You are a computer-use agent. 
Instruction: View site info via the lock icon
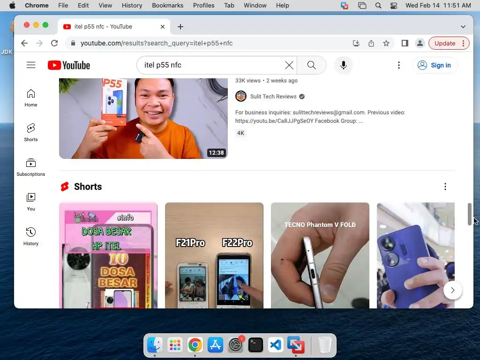[x=73, y=43]
